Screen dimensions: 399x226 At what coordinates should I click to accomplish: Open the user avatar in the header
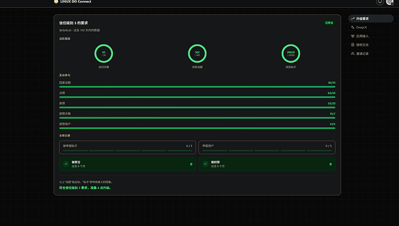click(x=390, y=2)
